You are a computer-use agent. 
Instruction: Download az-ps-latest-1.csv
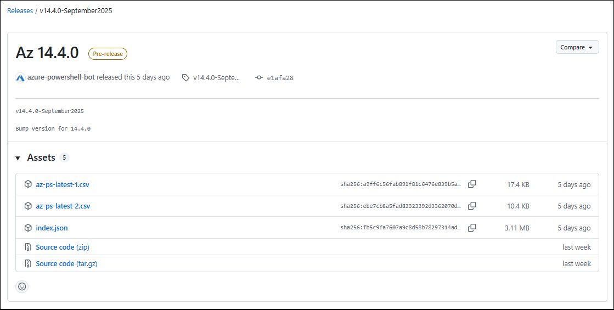63,184
